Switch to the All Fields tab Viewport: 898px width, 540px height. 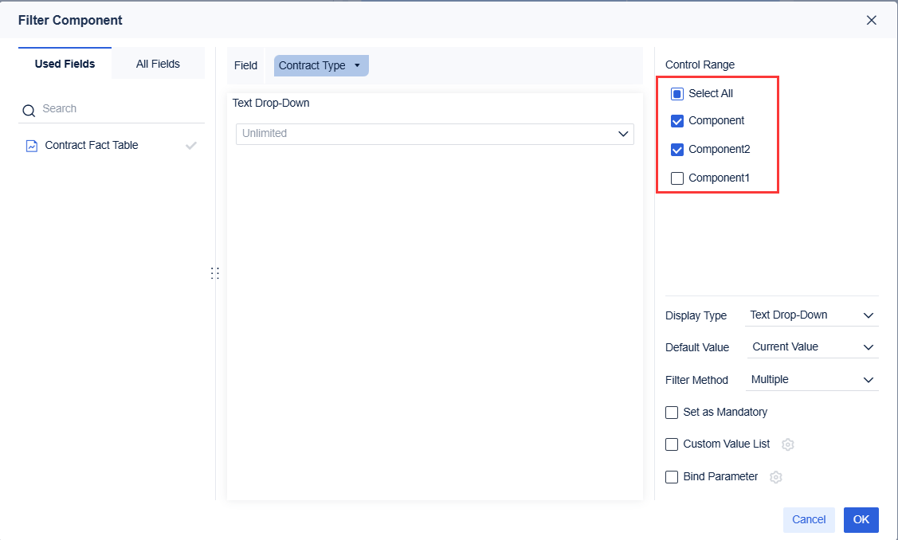[x=158, y=62]
